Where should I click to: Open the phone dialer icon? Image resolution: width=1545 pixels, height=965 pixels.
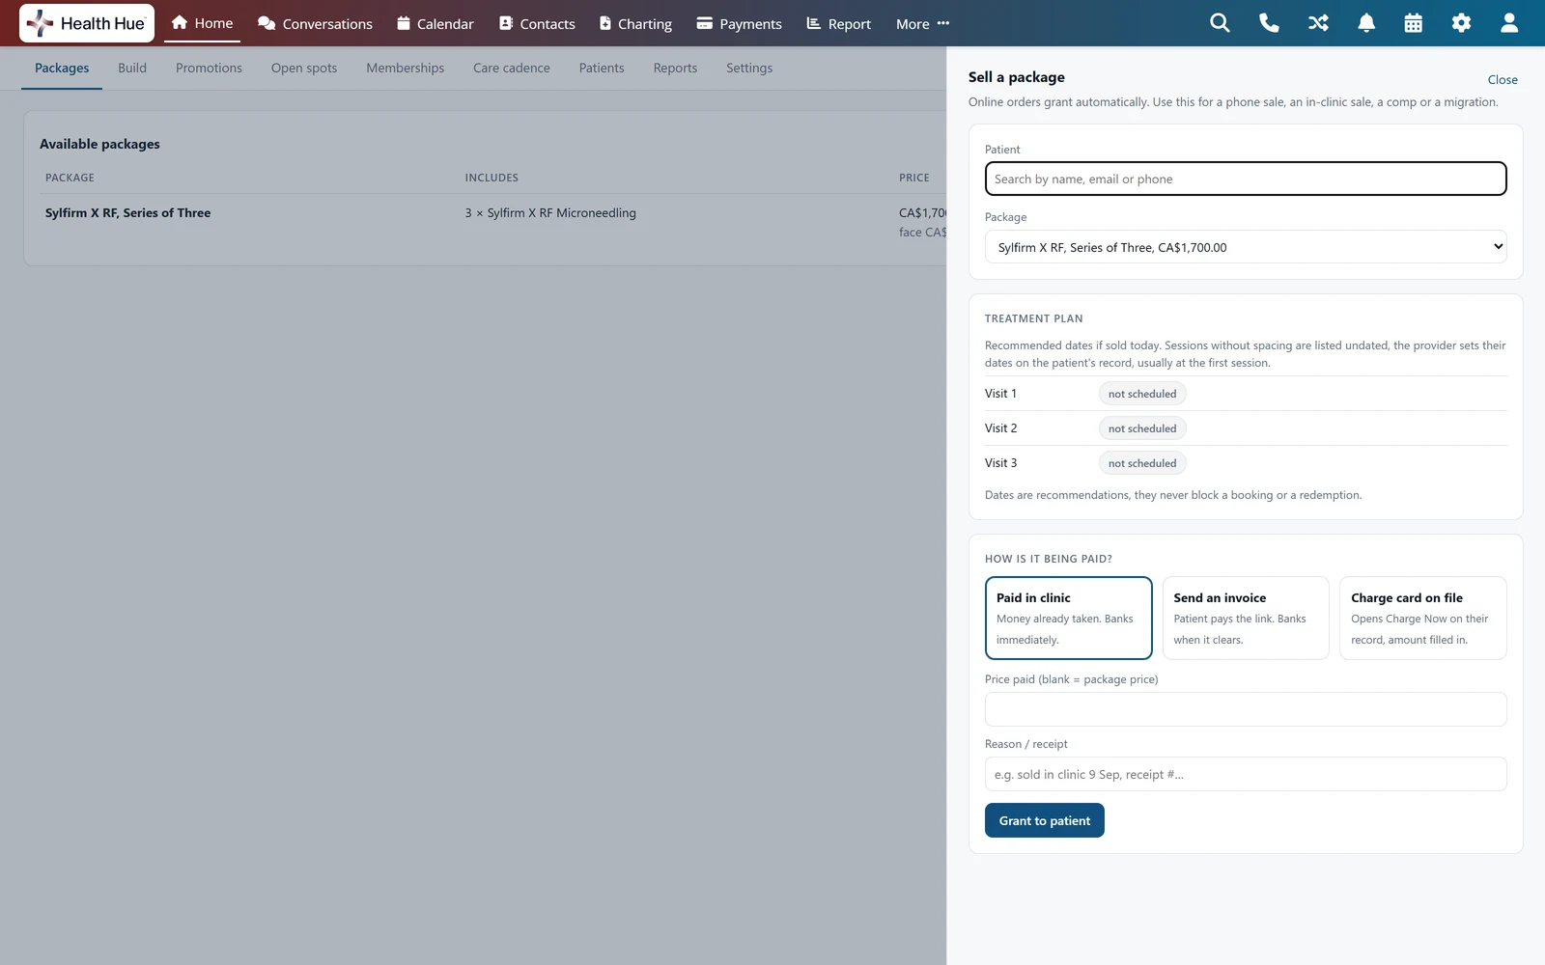[x=1269, y=23]
